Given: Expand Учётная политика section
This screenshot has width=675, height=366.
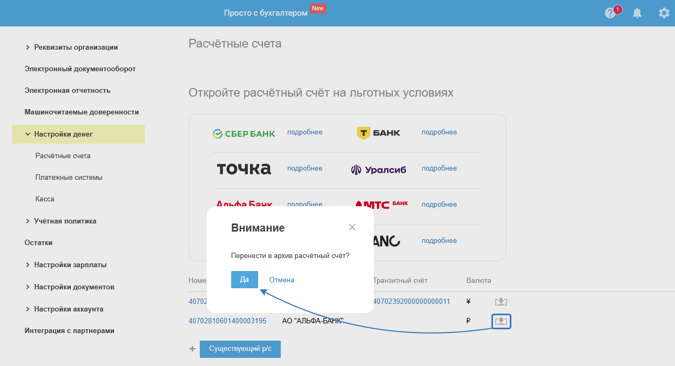Looking at the screenshot, I should tap(28, 221).
